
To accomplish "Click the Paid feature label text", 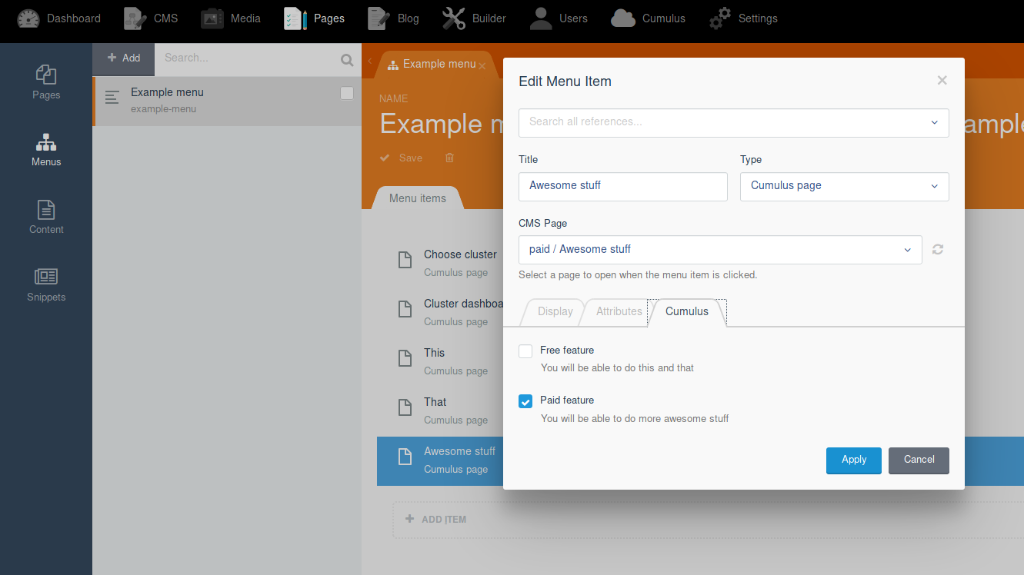I will [x=567, y=401].
